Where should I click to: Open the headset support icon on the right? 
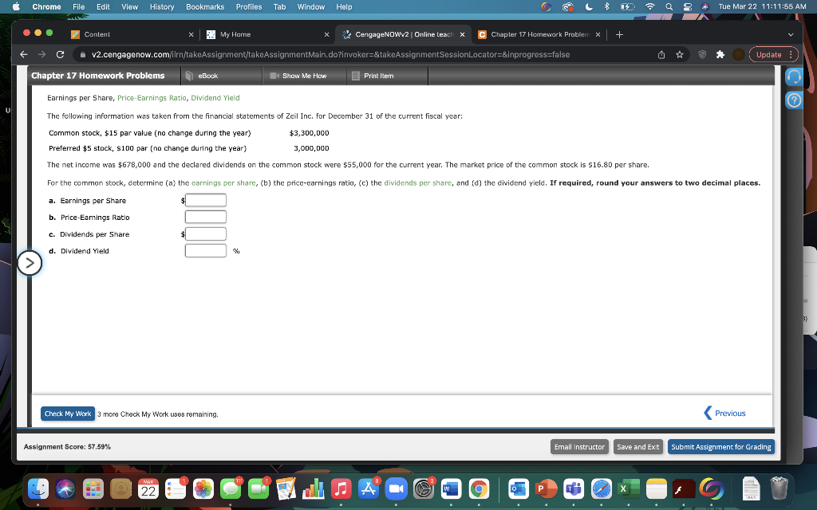tap(793, 76)
